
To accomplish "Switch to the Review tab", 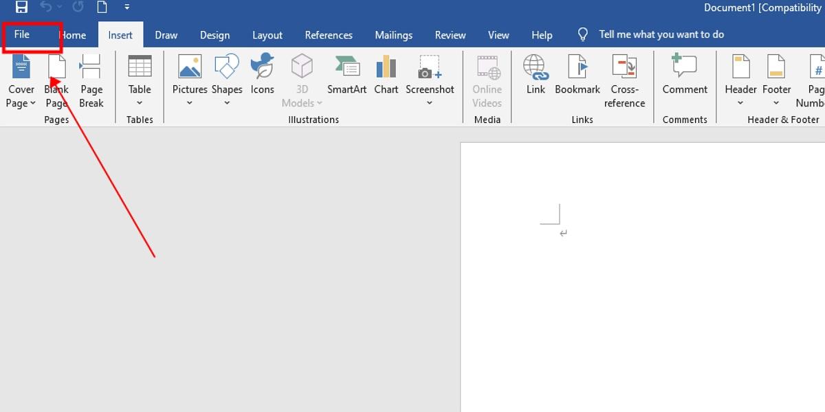I will coord(450,34).
